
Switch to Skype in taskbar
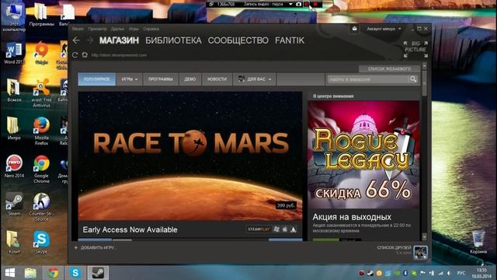(75, 273)
